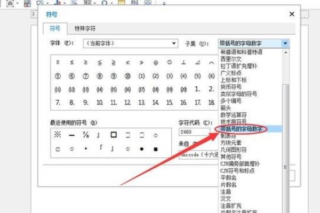Insert recent em dash symbol
320x213 pixels.
click(x=71, y=135)
